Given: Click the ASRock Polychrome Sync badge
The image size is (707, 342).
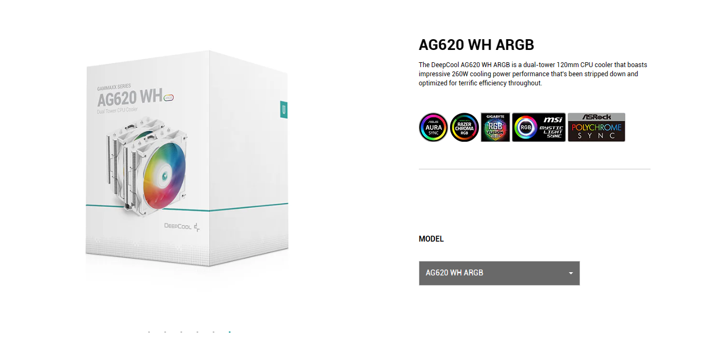Looking at the screenshot, I should pos(596,127).
